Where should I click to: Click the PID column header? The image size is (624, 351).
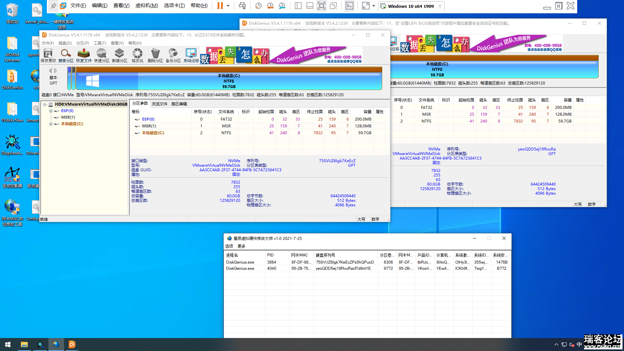[277, 255]
